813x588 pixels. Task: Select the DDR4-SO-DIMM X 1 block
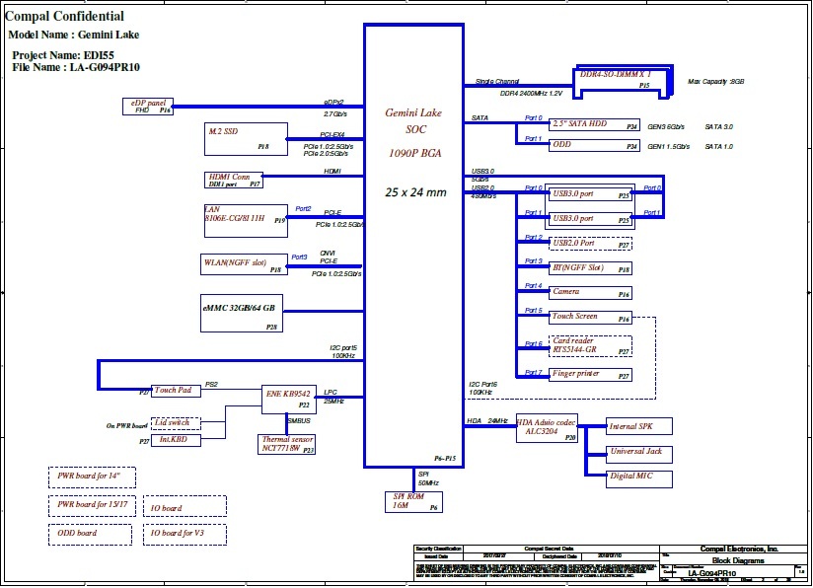click(x=621, y=81)
